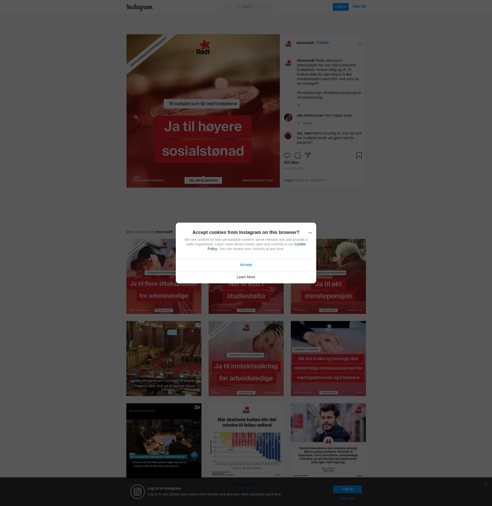Open skattene kuttes chart post thumbnail
Image resolution: width=492 pixels, height=506 pixels.
click(246, 440)
